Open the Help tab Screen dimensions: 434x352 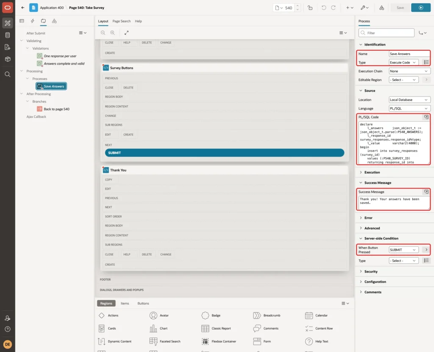tap(138, 21)
